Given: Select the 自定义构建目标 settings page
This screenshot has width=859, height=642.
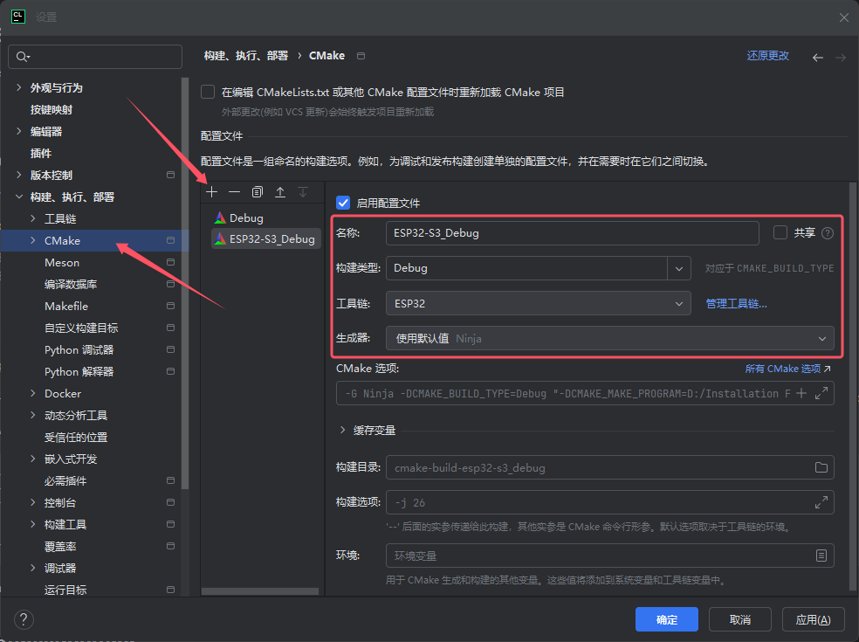Looking at the screenshot, I should [81, 328].
